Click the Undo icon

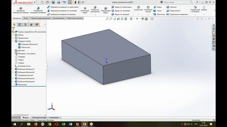(x=64, y=2)
